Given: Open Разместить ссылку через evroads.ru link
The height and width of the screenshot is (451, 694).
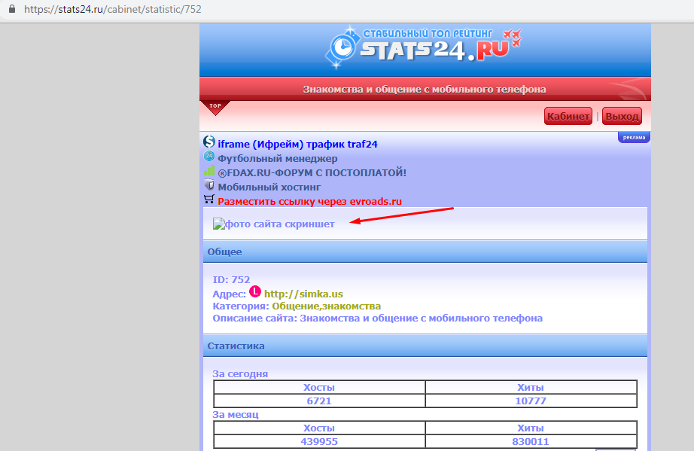Looking at the screenshot, I should (x=310, y=201).
